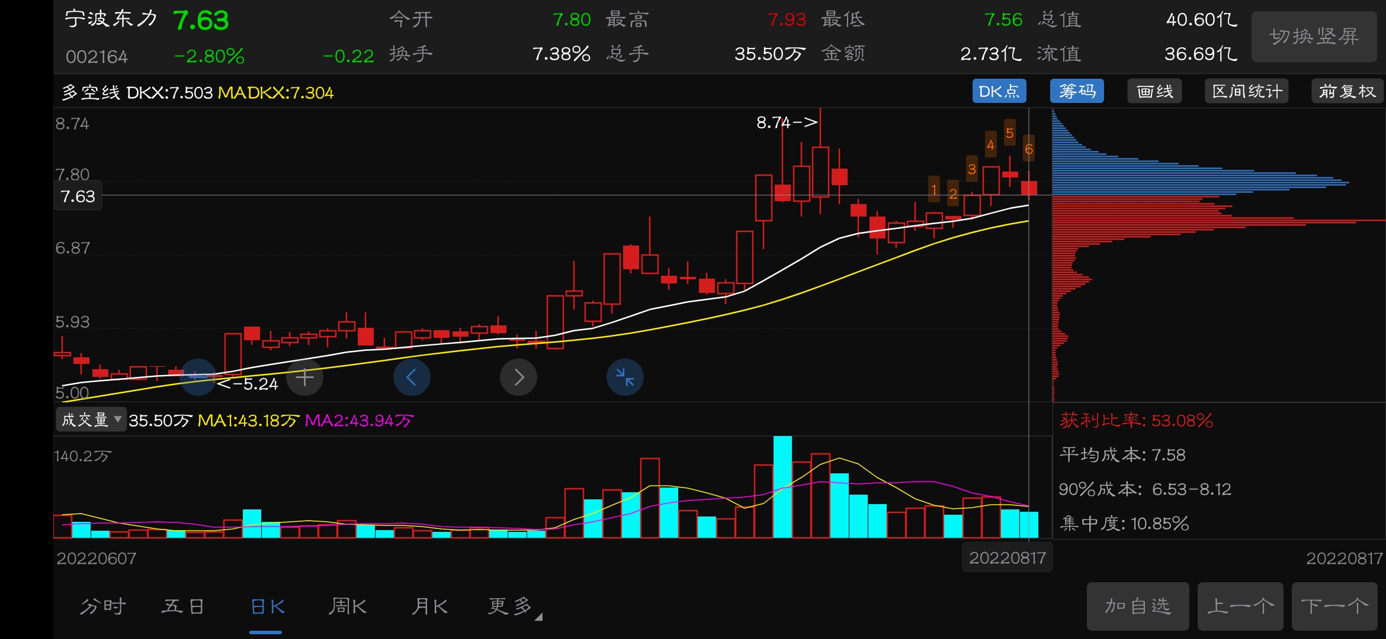Click the tallest cyan volume bar

(782, 486)
